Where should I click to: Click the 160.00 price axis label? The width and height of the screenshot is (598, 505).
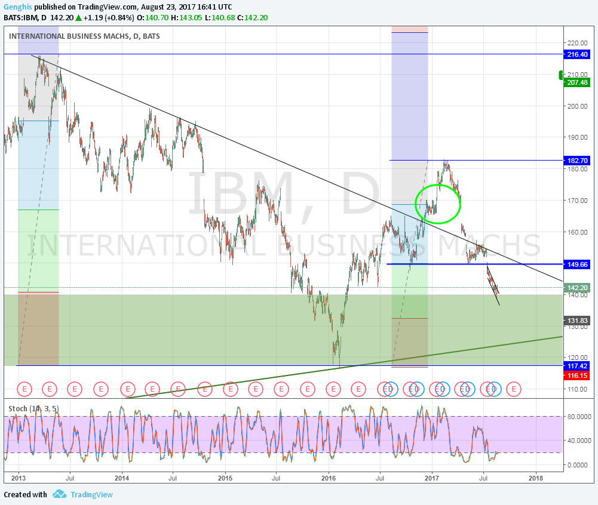click(x=577, y=232)
